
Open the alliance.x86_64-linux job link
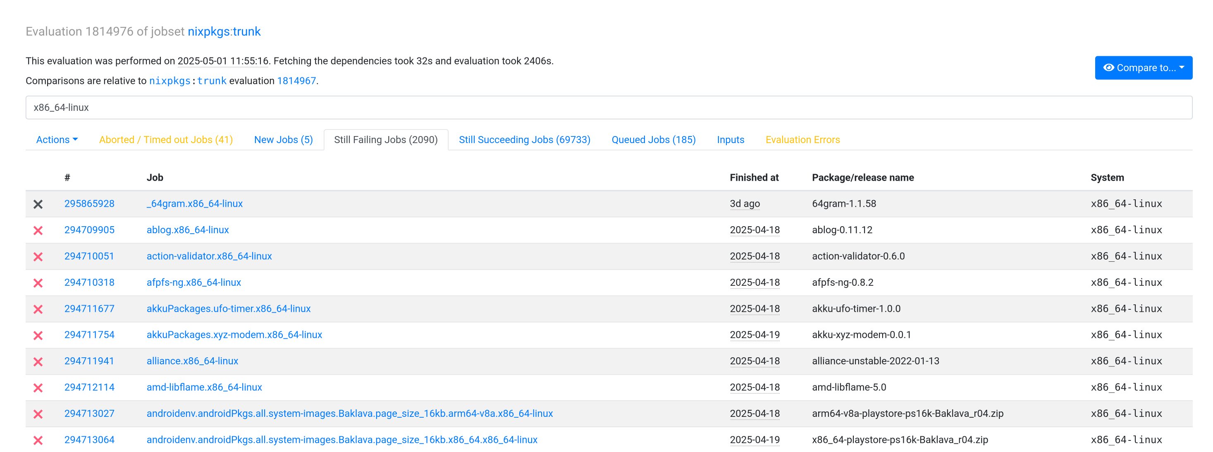192,361
